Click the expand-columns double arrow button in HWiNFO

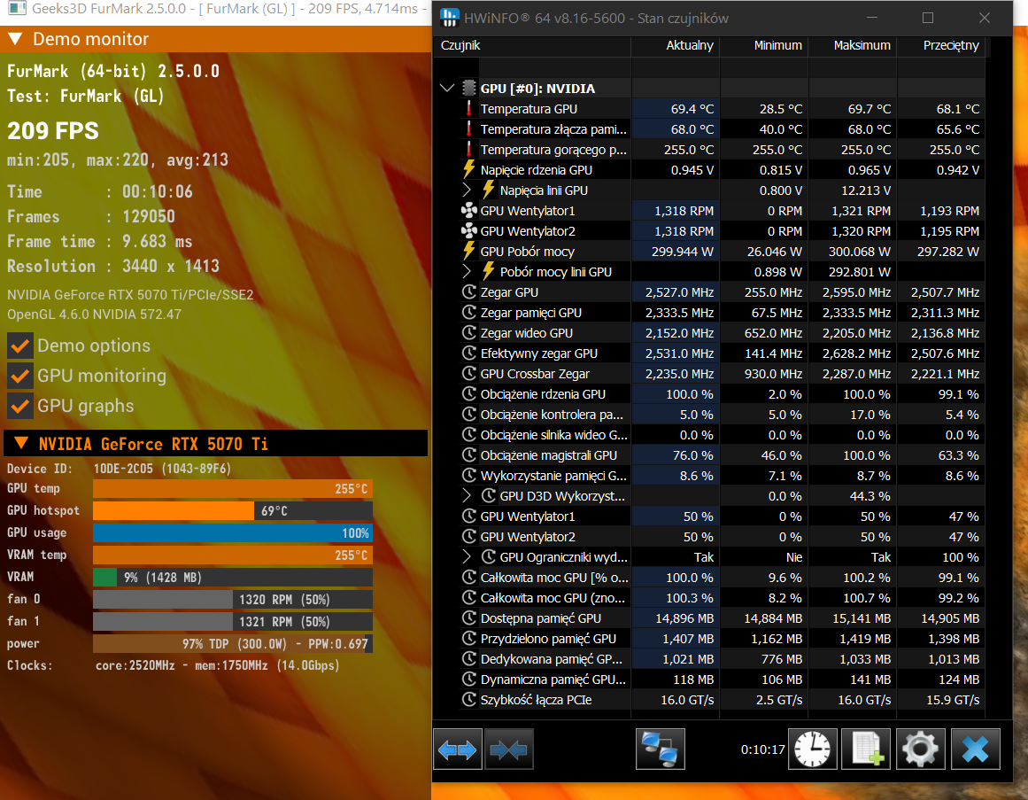[x=458, y=749]
